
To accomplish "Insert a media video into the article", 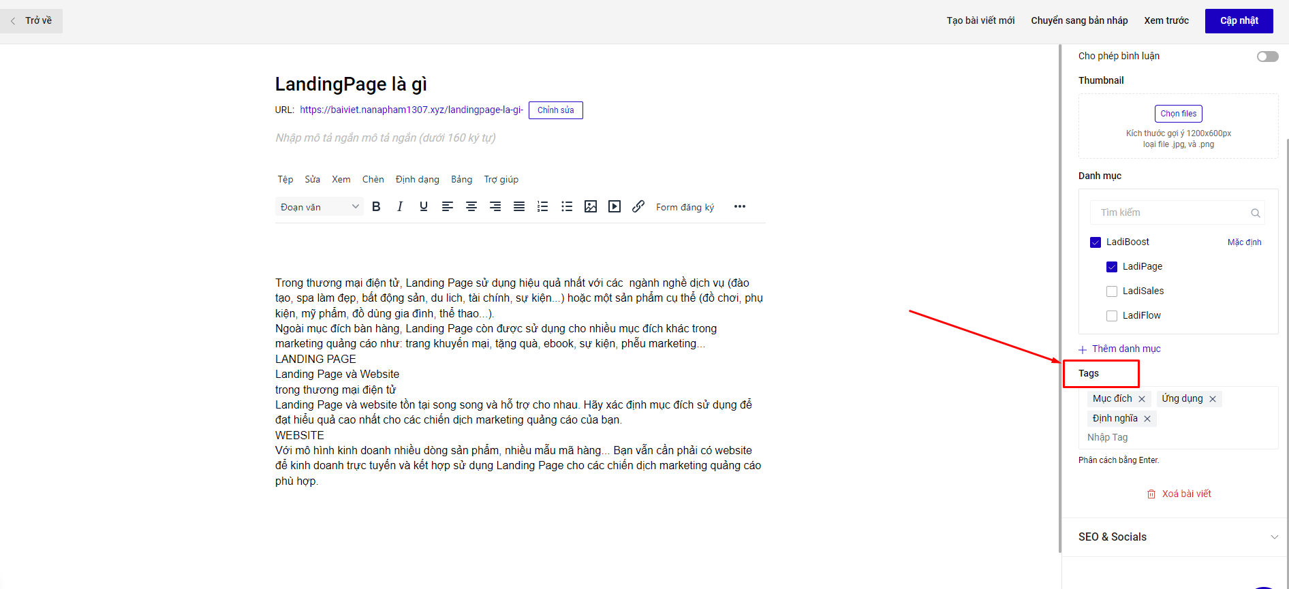I will coord(615,207).
